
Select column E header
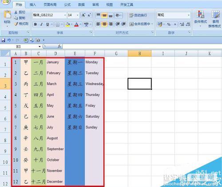[x=75, y=53]
